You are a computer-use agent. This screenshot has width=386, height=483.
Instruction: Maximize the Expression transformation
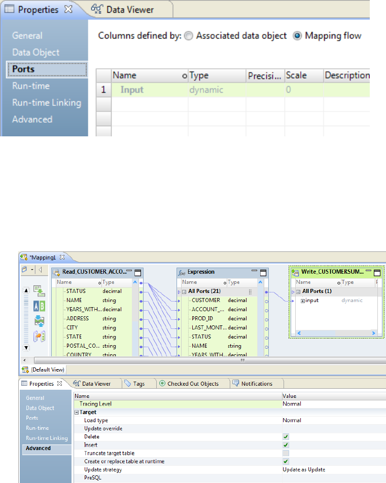click(x=263, y=273)
